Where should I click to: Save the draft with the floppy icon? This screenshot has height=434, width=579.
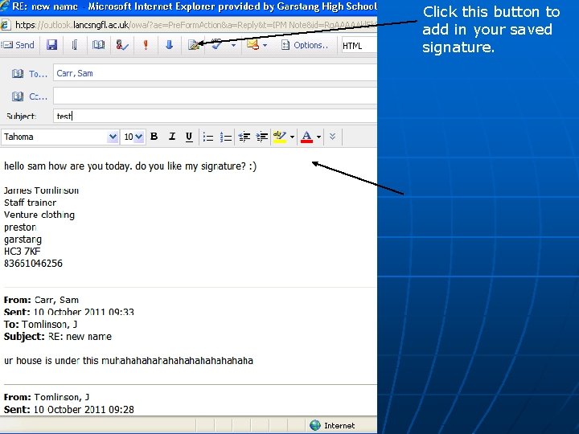click(51, 45)
